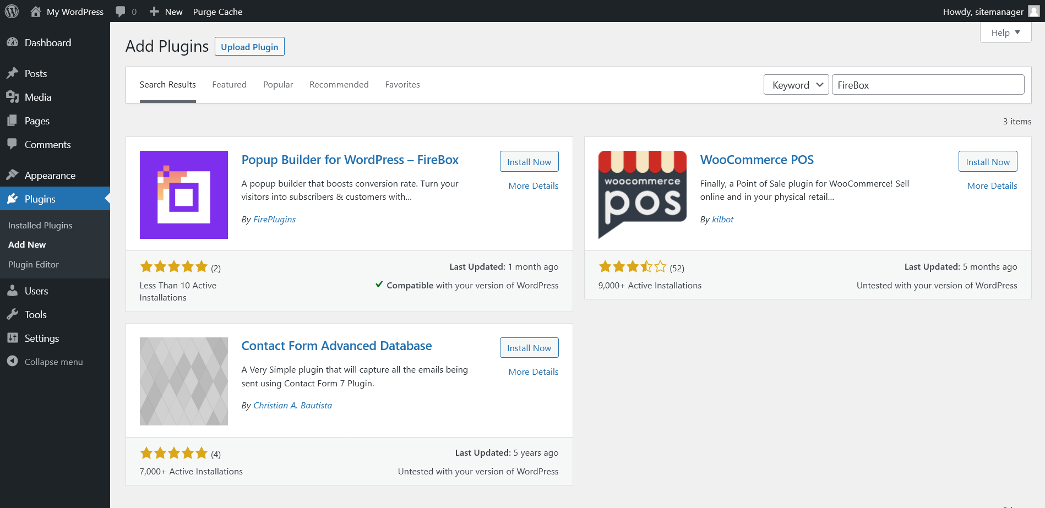Select the Tools wrench icon
Screen dimensions: 1045x508
point(13,314)
